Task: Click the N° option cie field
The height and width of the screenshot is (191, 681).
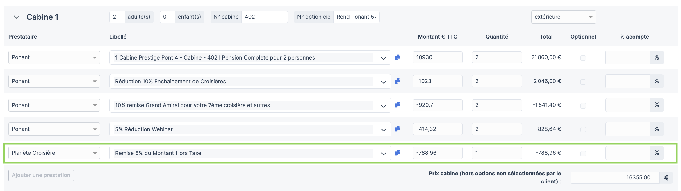Action: tap(356, 17)
